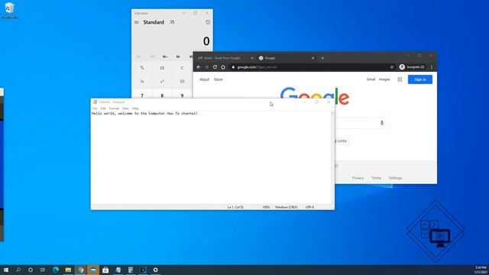Open Microsoft Store from taskbar
489x275 pixels.
click(x=105, y=270)
